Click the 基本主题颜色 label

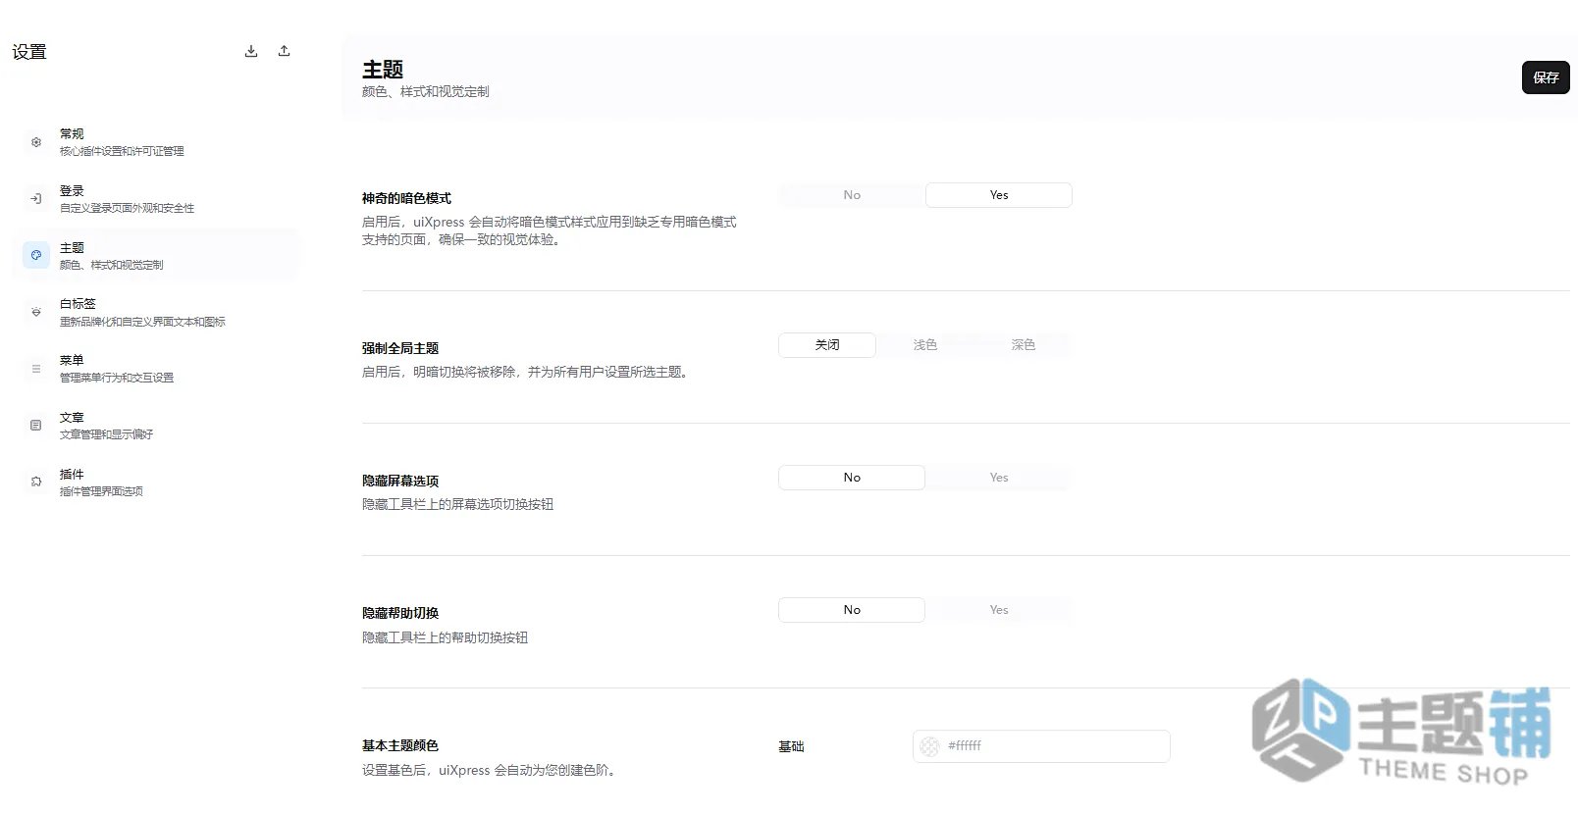[x=400, y=745]
